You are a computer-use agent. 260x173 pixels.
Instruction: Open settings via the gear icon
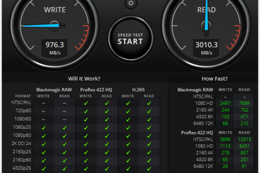click(x=131, y=3)
